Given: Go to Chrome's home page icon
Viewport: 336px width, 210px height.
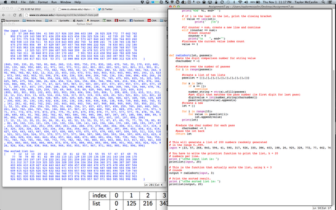Looking at the screenshot, I should (x=20, y=15).
